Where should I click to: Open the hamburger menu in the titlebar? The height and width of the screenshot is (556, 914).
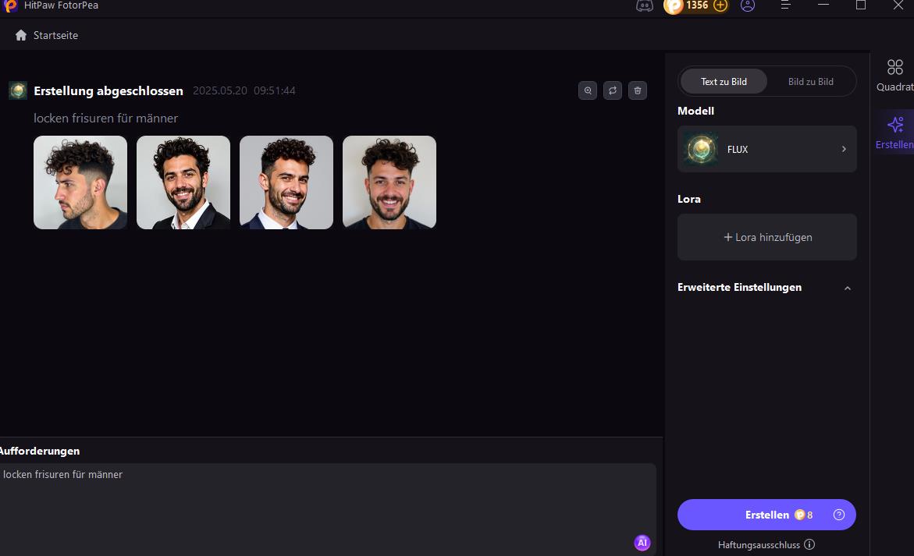click(785, 6)
